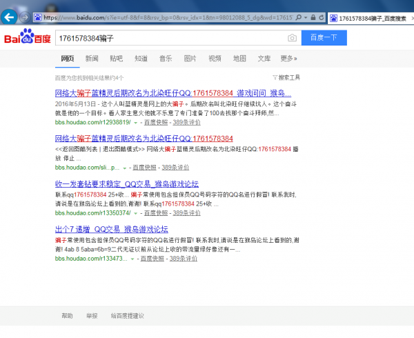Open the 音乐 tab

[x=166, y=59]
